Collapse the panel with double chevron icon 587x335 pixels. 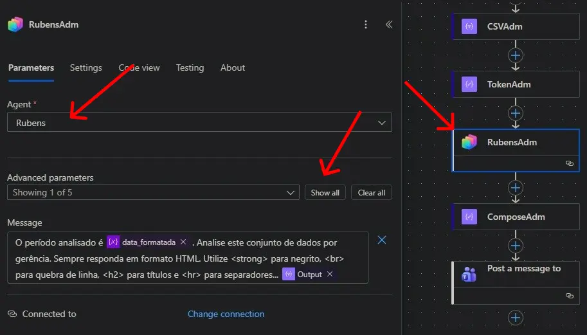tap(389, 24)
